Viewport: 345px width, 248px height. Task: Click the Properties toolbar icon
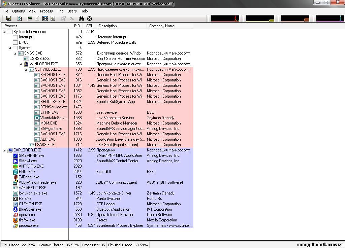tap(63, 19)
